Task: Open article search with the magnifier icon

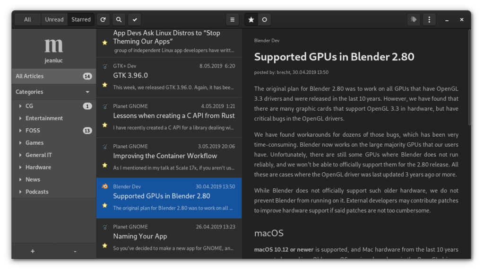Action: tap(119, 19)
